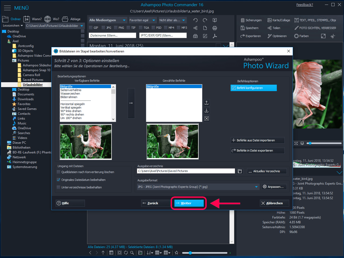Image resolution: width=344 pixels, height=258 pixels.
Task: Select Bildgröße in Gewählte Befehle list
Action: (x=174, y=87)
